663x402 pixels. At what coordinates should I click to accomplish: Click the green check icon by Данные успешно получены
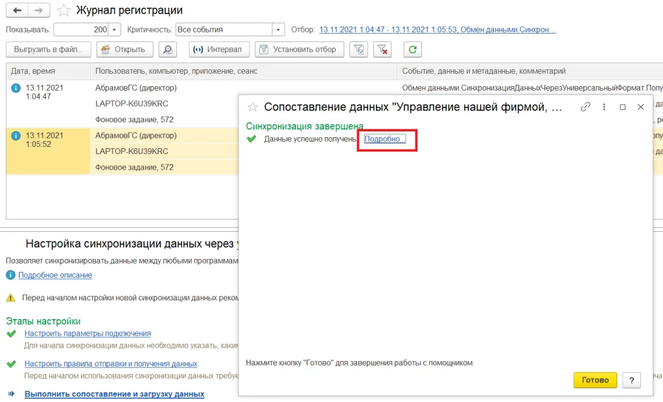(251, 139)
